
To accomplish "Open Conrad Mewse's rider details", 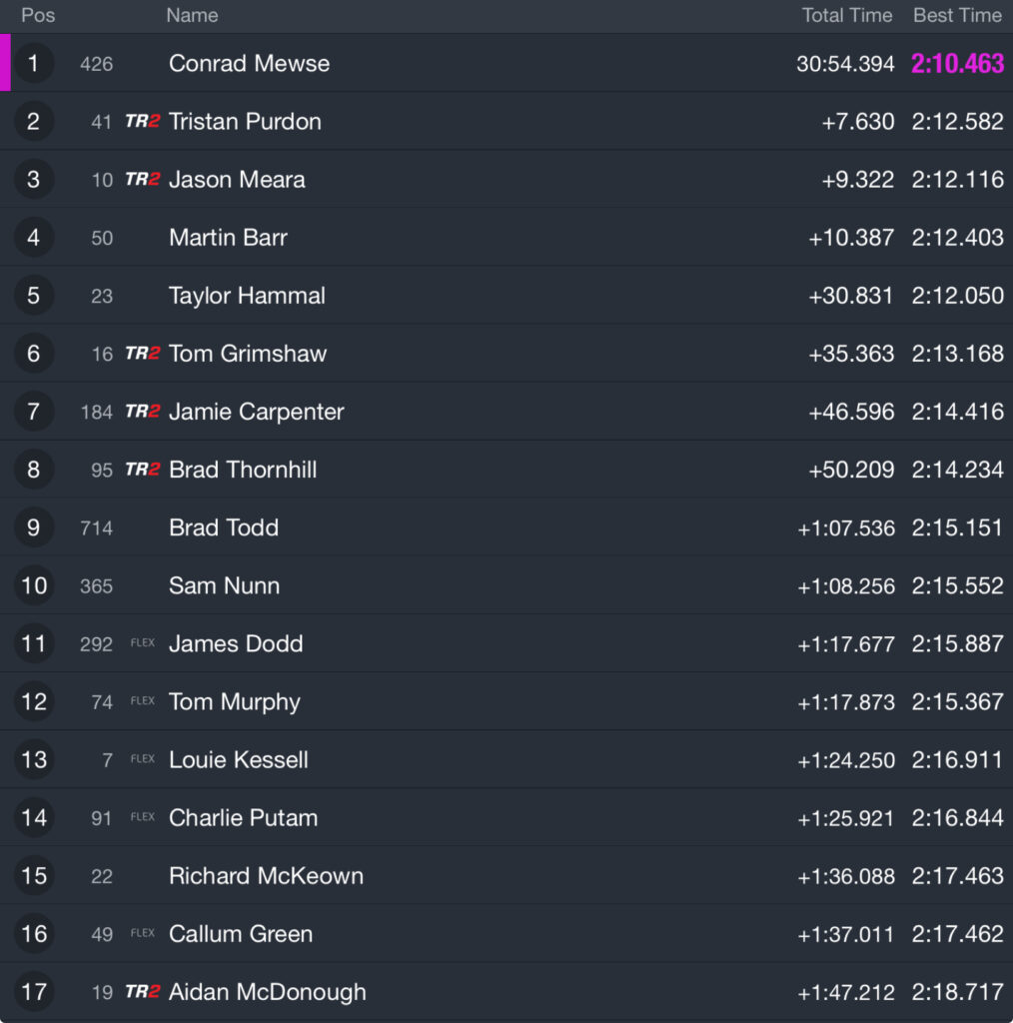I will [x=249, y=63].
